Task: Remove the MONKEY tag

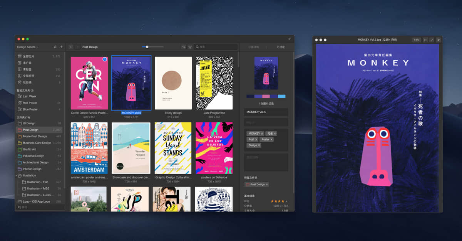Action: (262, 134)
